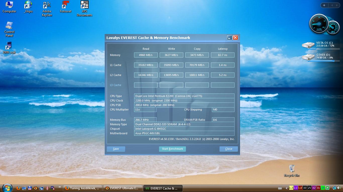Click the CPU Multiplier 11x value

145,109
